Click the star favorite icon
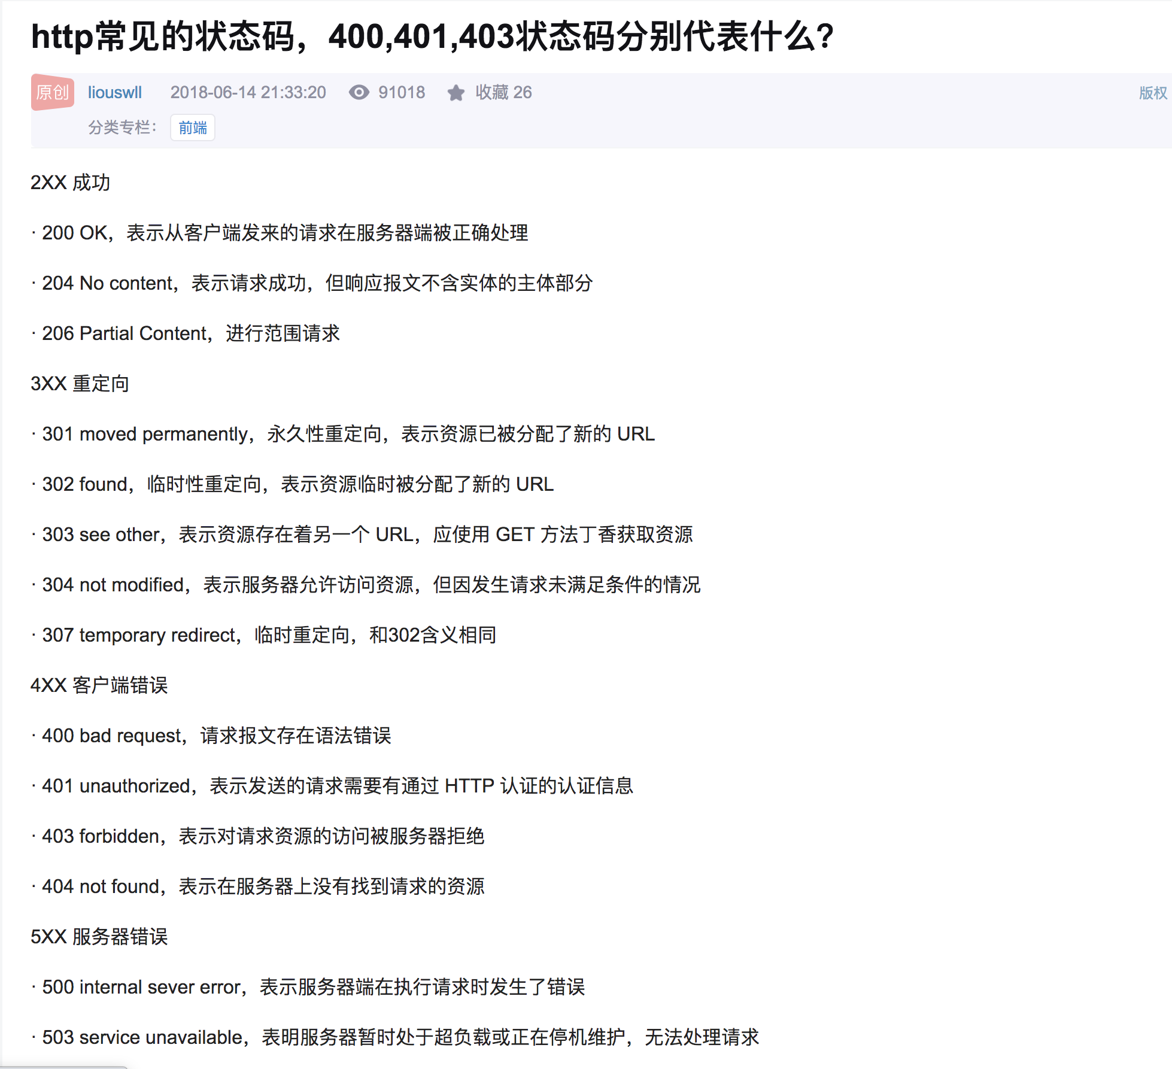Viewport: 1172px width, 1069px height. 456,93
